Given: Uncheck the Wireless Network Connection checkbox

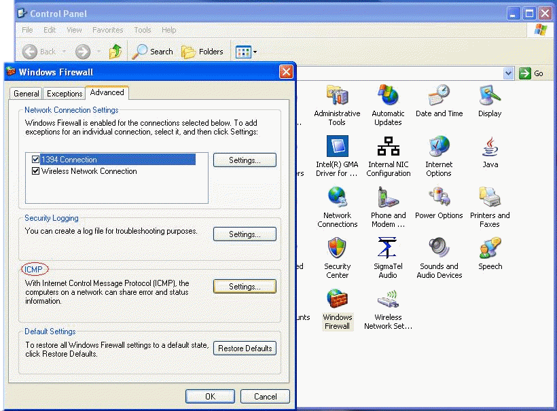Looking at the screenshot, I should (35, 171).
